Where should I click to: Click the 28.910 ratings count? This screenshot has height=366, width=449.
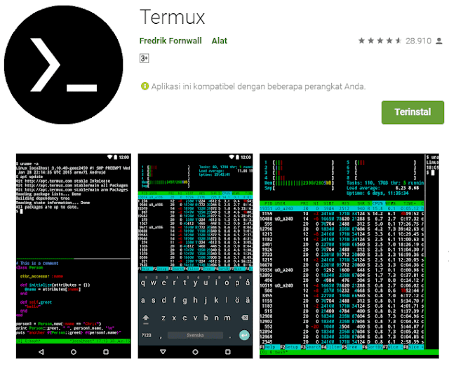(x=418, y=41)
